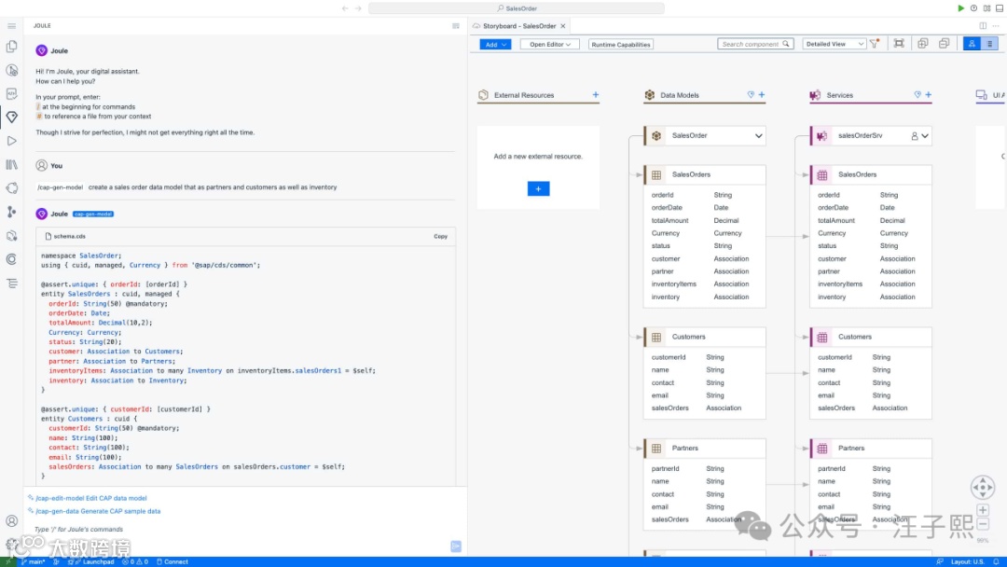This screenshot has width=1007, height=567.
Task: Click the Joule panel options icon
Action: pyautogui.click(x=456, y=26)
